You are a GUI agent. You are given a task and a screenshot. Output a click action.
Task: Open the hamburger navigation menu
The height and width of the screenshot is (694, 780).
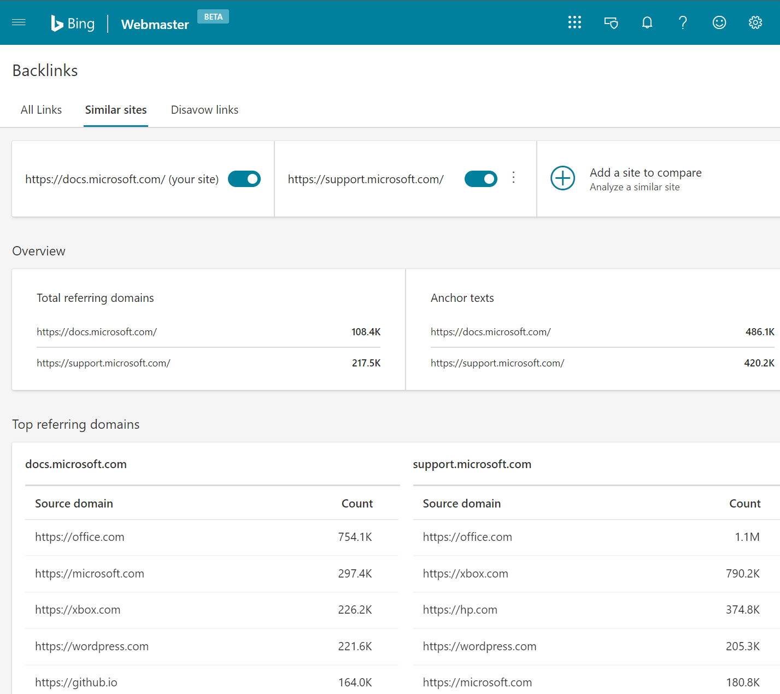point(19,22)
